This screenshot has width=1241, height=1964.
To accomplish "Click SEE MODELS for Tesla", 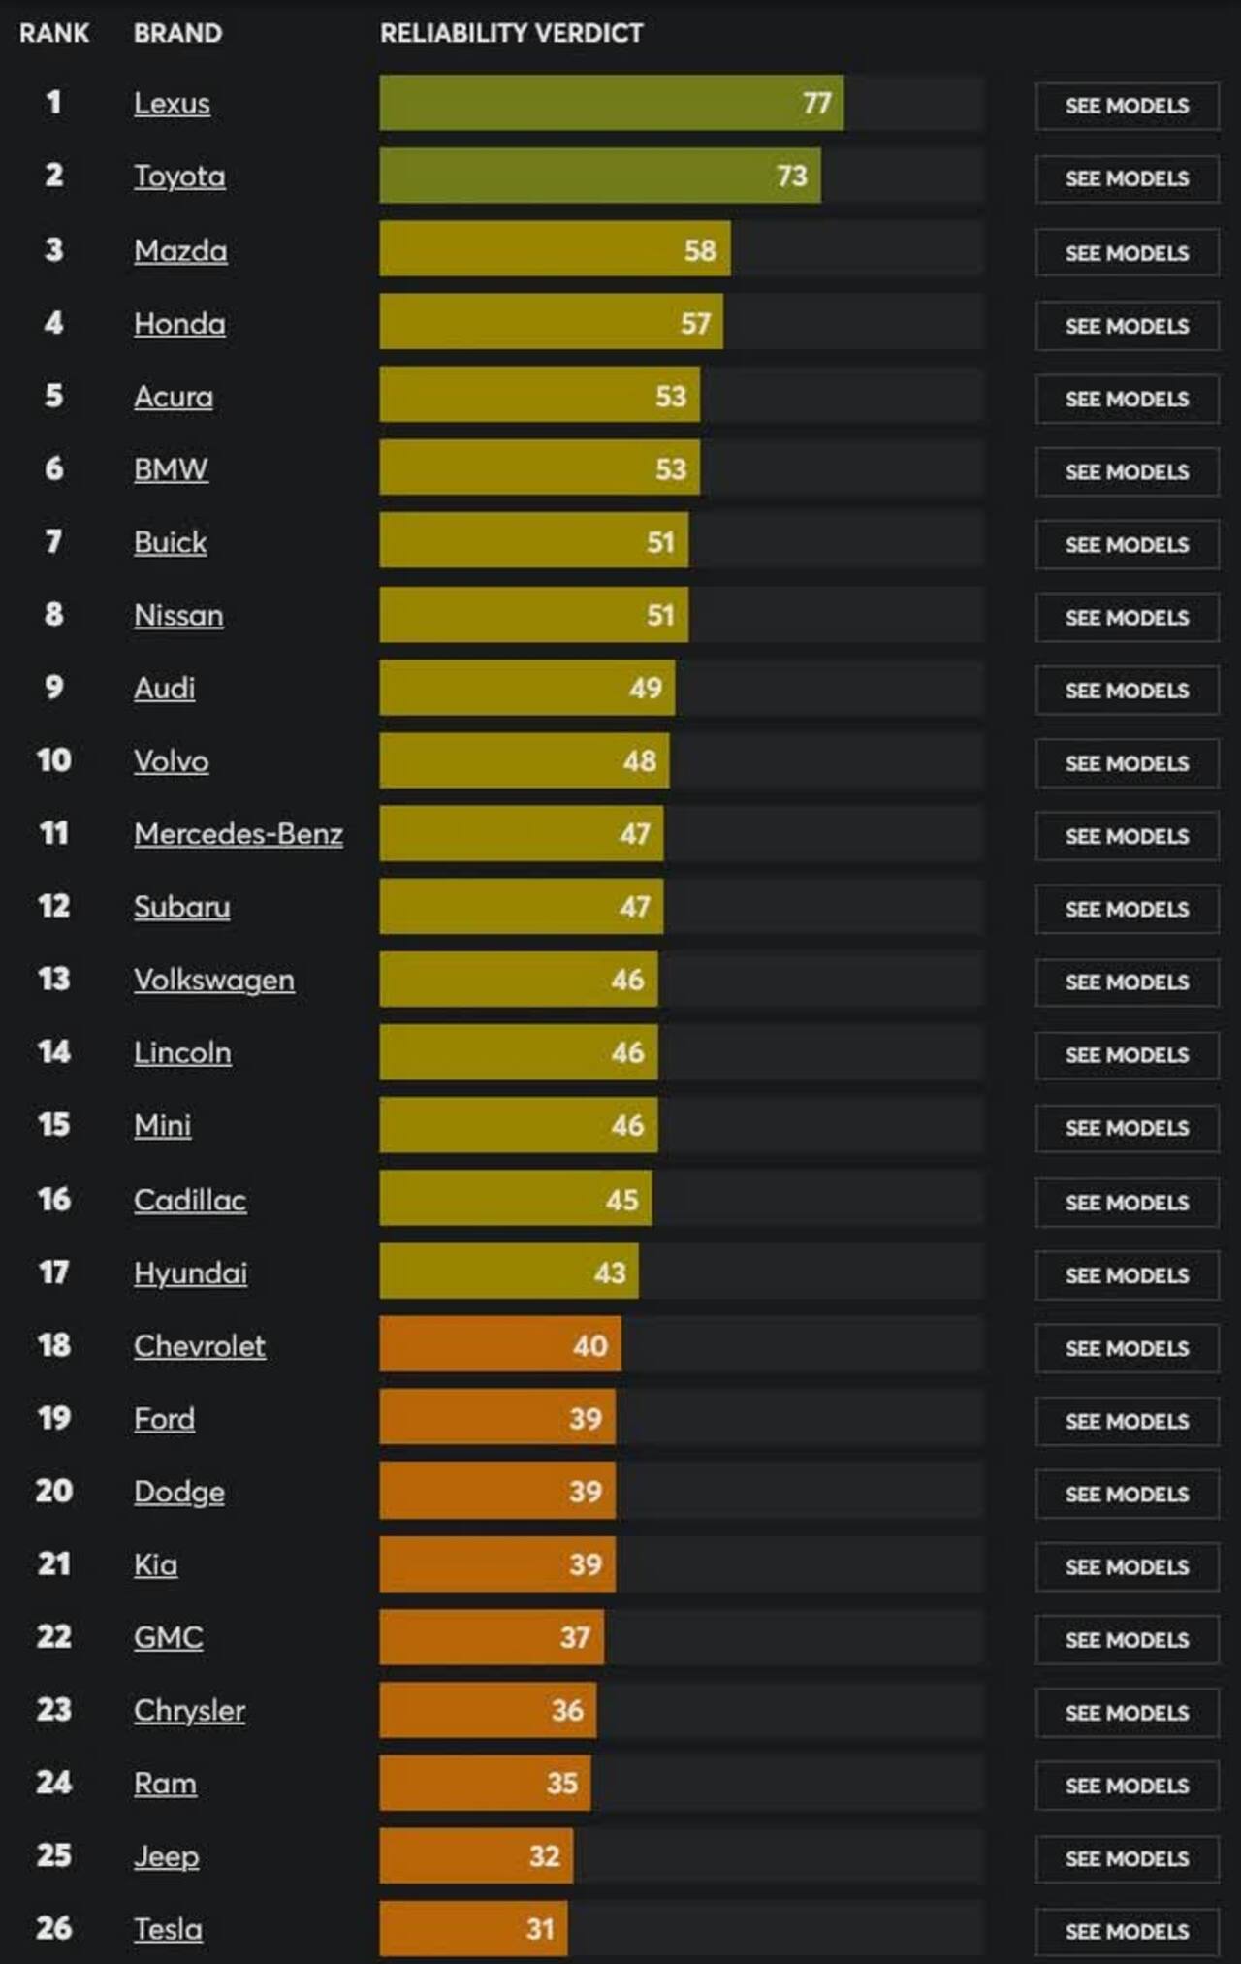I will click(1128, 1932).
